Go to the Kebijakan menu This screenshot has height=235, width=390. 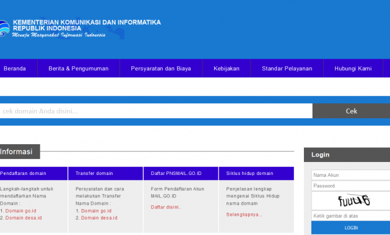(x=227, y=69)
